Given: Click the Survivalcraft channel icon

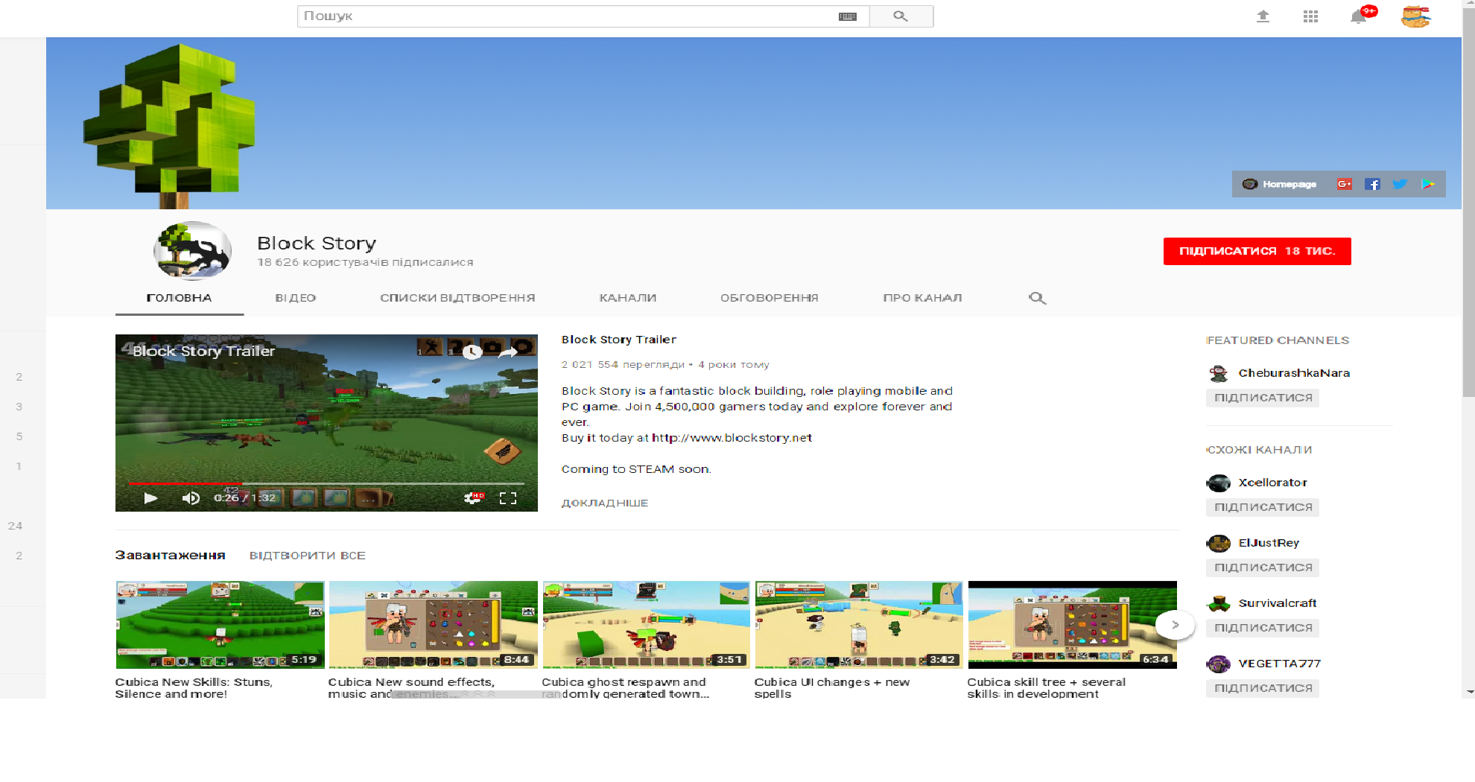Looking at the screenshot, I should tap(1219, 603).
